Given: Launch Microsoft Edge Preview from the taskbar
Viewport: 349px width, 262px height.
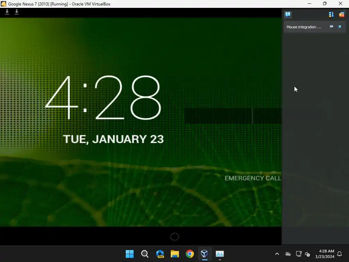Looking at the screenshot, I should (x=160, y=254).
